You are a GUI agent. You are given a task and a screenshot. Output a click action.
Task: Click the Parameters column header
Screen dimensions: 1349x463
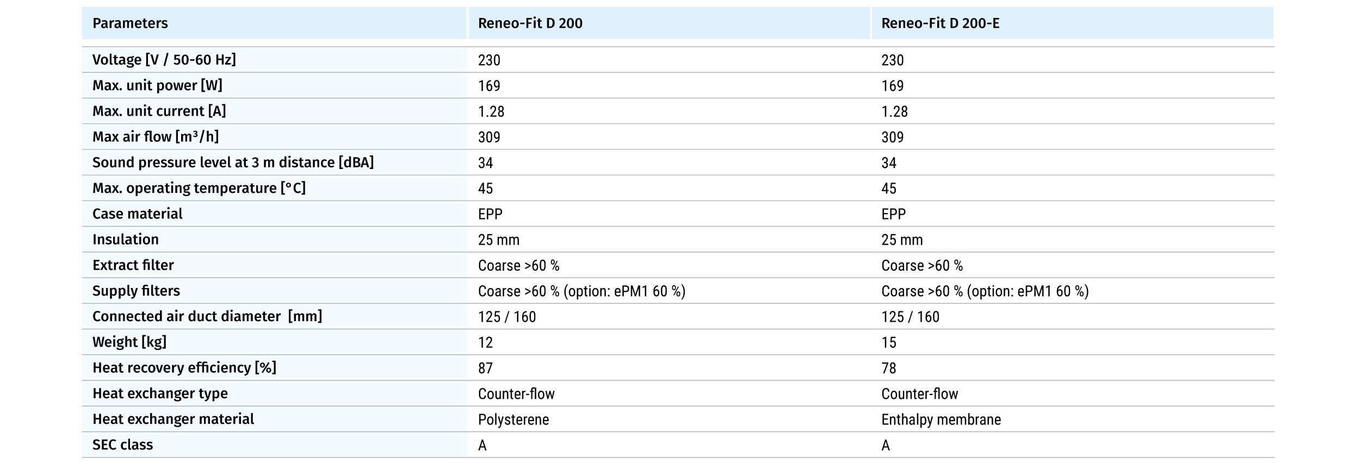tap(130, 23)
